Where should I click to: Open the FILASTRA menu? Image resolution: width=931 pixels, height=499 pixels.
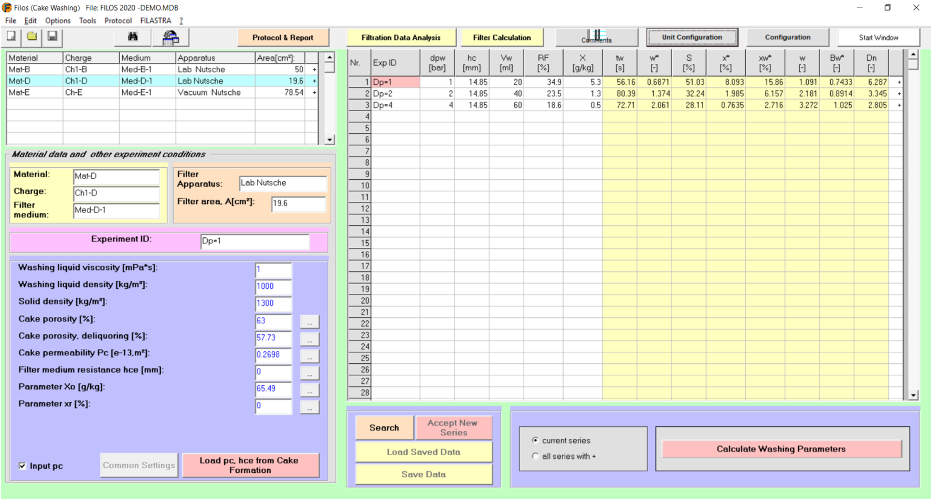tap(156, 20)
